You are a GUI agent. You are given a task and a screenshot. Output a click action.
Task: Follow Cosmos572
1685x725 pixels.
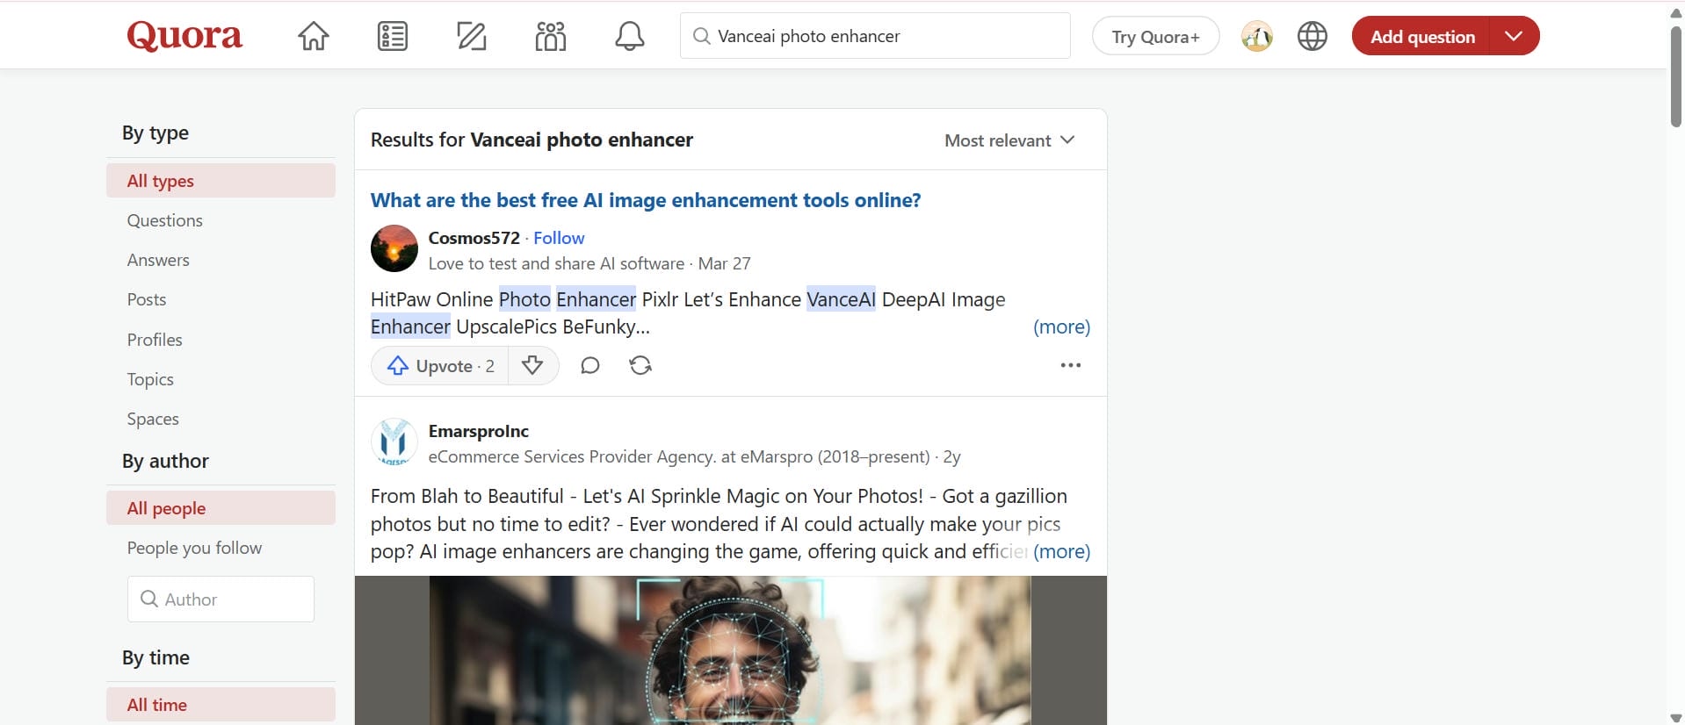pos(559,238)
